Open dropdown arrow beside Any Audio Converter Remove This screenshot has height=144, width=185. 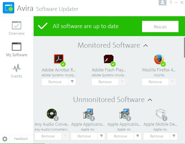click(65, 136)
